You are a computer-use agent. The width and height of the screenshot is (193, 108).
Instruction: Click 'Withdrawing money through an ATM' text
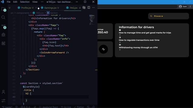[138, 47]
